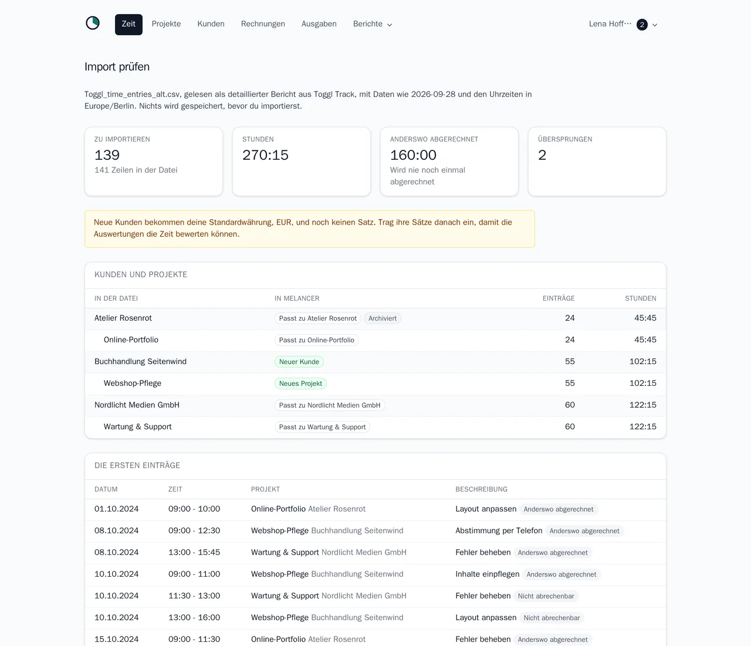
Task: Click the time range '13:00 - 15:45'
Action: pyautogui.click(x=194, y=553)
